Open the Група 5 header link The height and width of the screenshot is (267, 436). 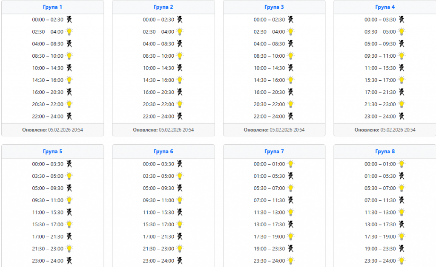pyautogui.click(x=53, y=152)
